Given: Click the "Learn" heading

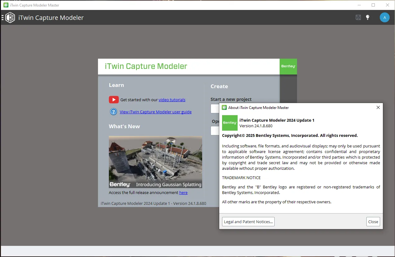Looking at the screenshot, I should (116, 85).
